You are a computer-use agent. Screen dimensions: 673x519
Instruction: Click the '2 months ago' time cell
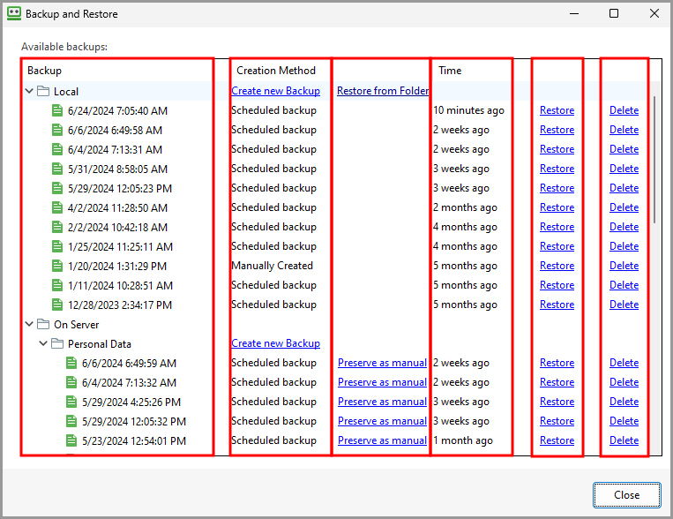pos(465,207)
